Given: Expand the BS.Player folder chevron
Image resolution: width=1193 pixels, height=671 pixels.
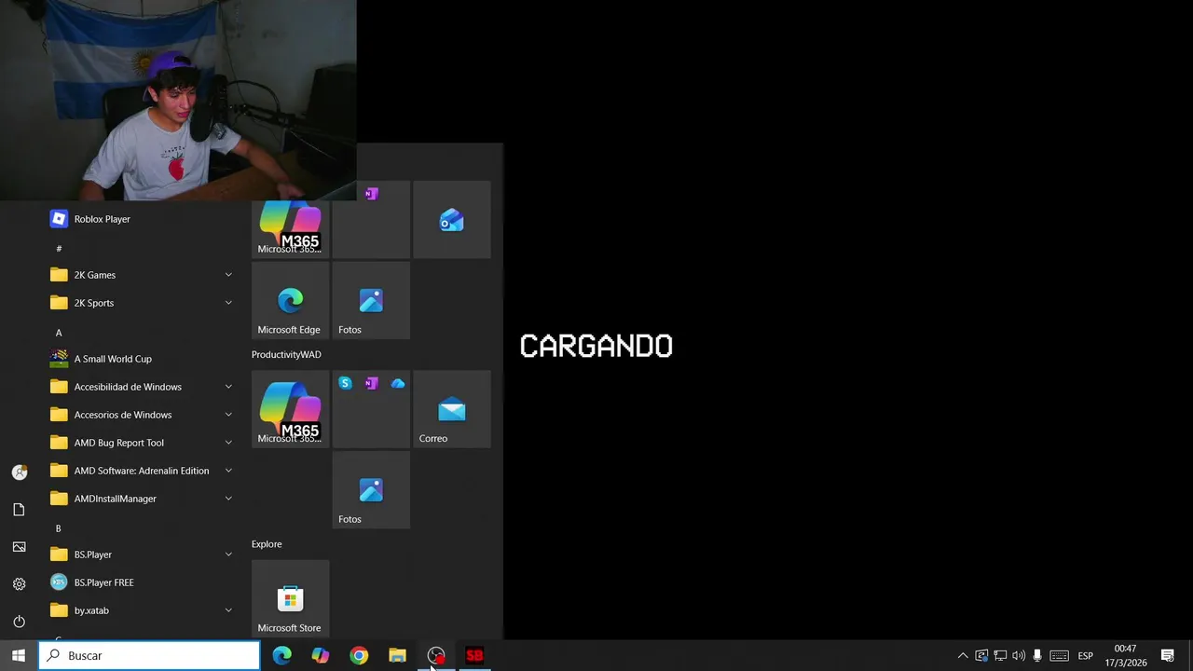Looking at the screenshot, I should 228,555.
